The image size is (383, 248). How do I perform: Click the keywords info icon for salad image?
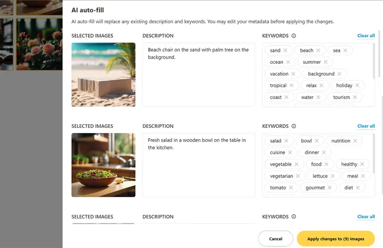[293, 126]
